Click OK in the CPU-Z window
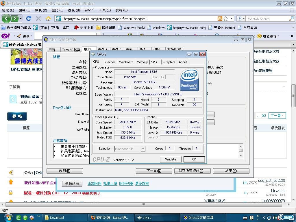296x222 pixels. (194, 159)
